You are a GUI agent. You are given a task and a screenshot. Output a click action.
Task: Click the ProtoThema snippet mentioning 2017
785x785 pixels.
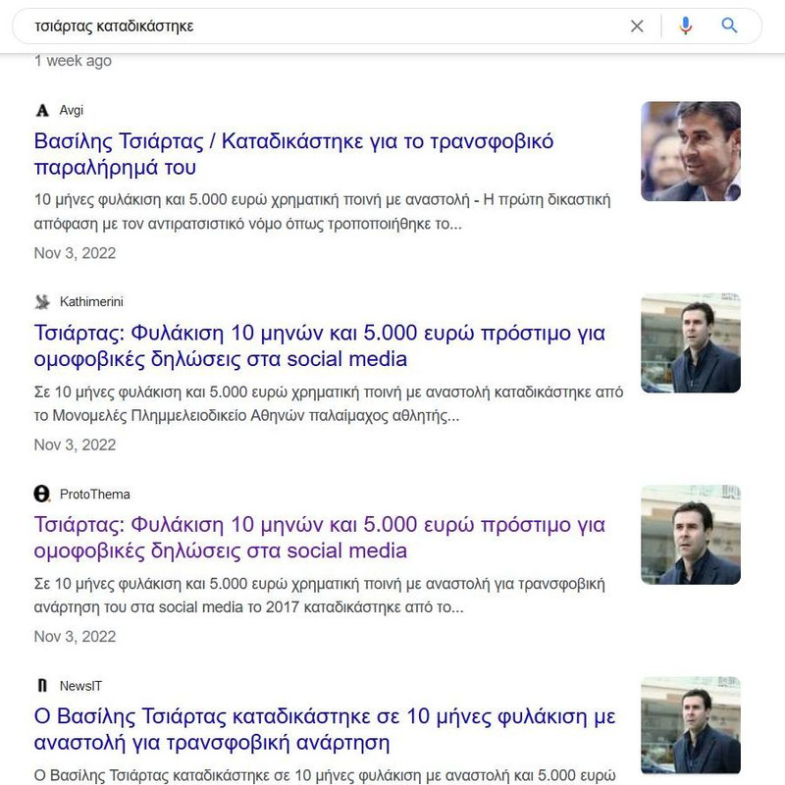pyautogui.click(x=320, y=596)
